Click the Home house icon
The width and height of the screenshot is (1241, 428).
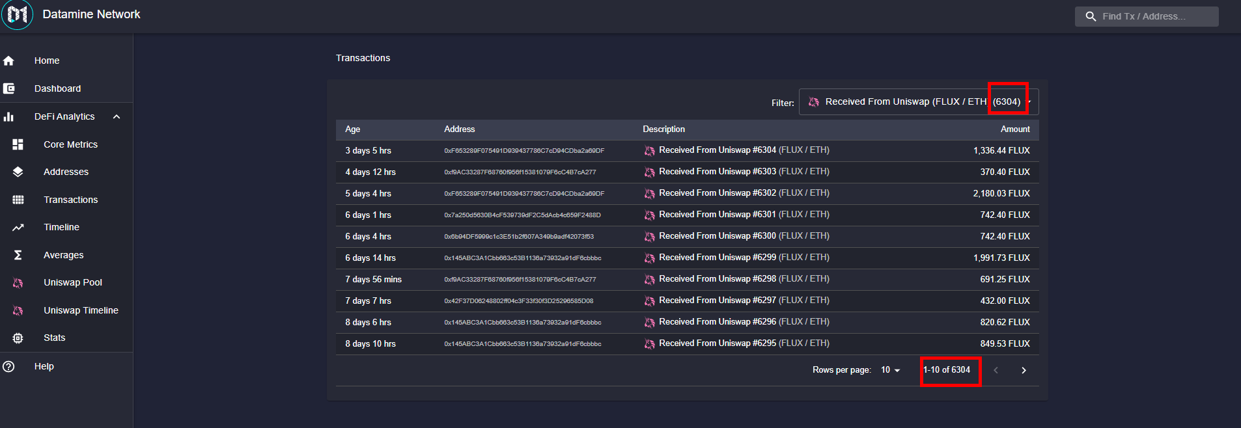8,60
